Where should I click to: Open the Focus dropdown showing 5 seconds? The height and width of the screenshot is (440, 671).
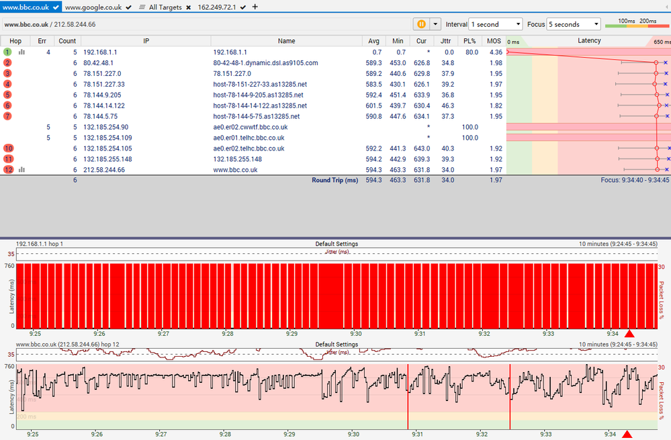pyautogui.click(x=574, y=24)
